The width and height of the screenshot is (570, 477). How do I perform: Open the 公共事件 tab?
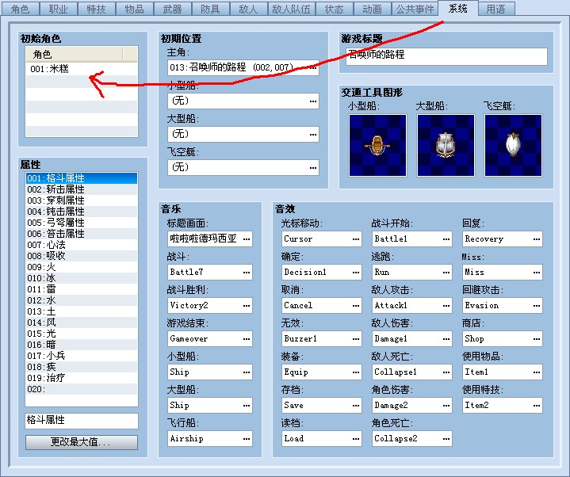pyautogui.click(x=415, y=9)
